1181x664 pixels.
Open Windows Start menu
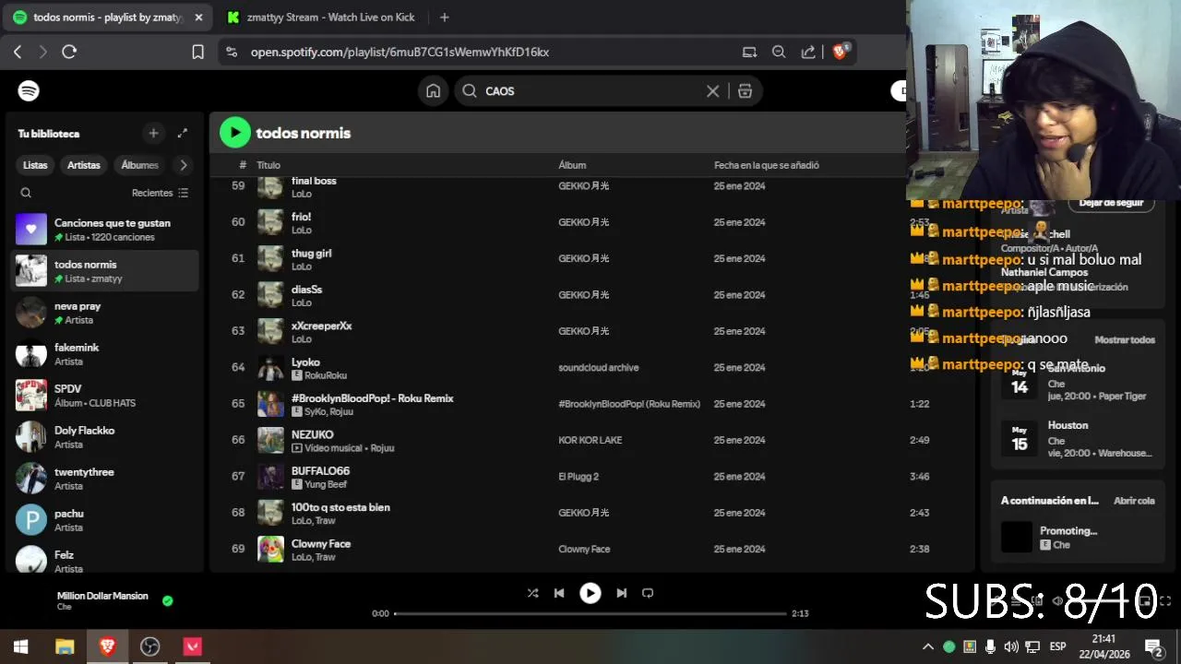coord(21,646)
